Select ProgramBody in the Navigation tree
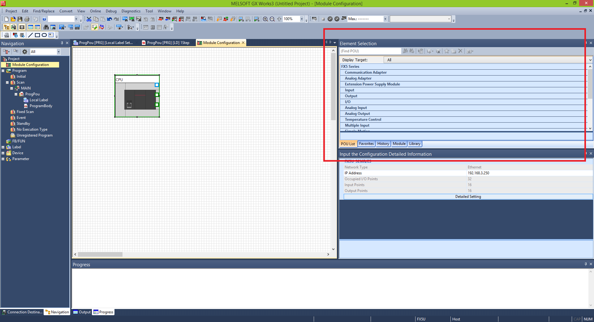This screenshot has height=322, width=594. click(x=41, y=106)
